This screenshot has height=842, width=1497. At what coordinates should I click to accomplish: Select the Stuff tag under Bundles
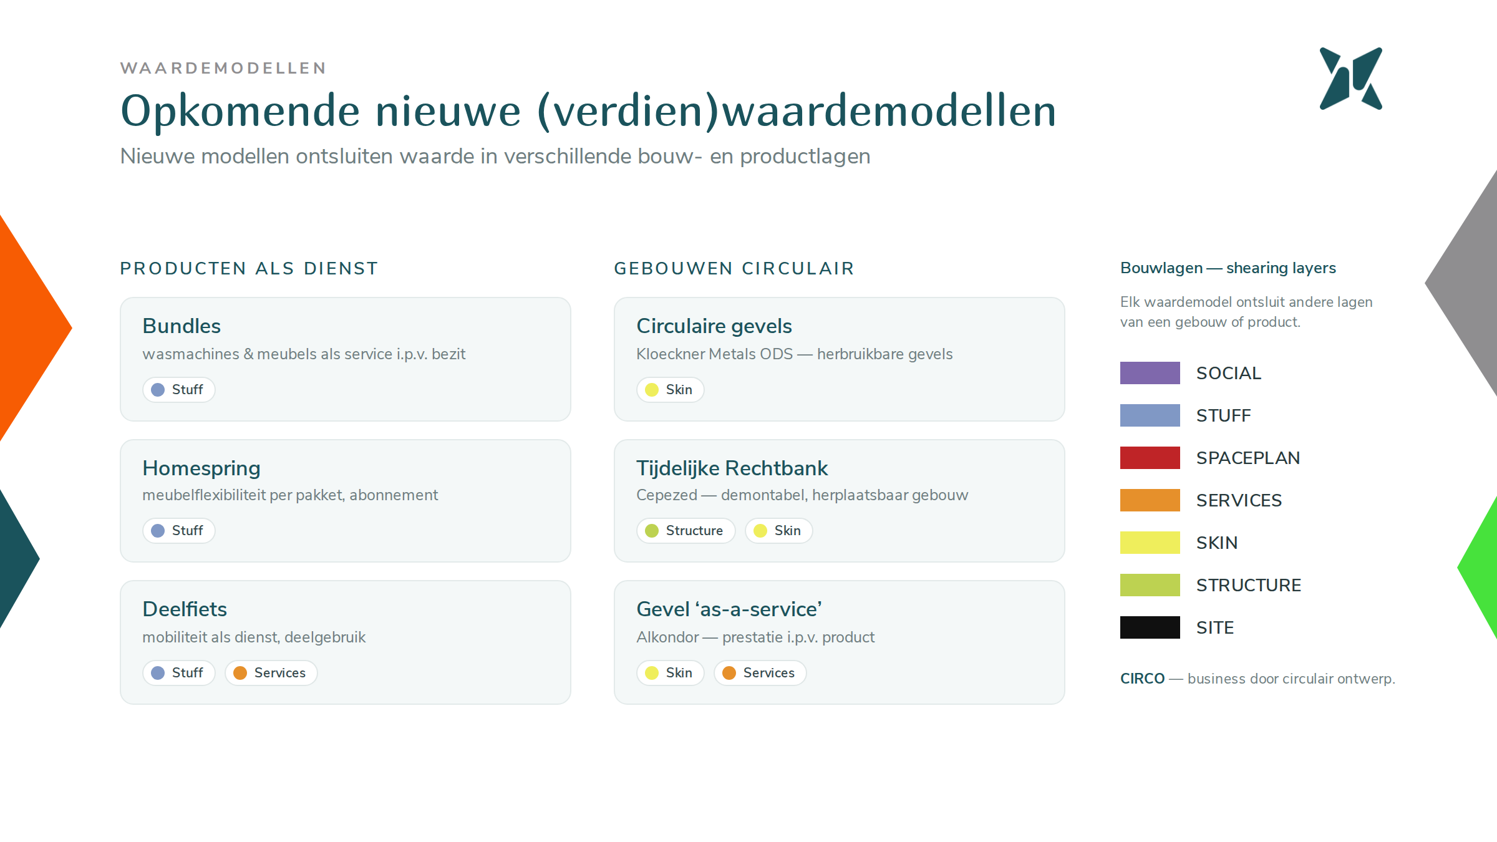179,390
